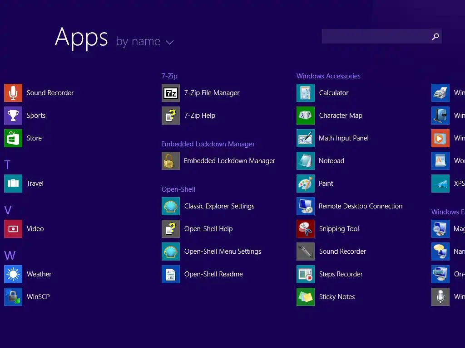The height and width of the screenshot is (348, 465).
Task: Click the 'Steps Recorder' label
Action: coord(341,274)
